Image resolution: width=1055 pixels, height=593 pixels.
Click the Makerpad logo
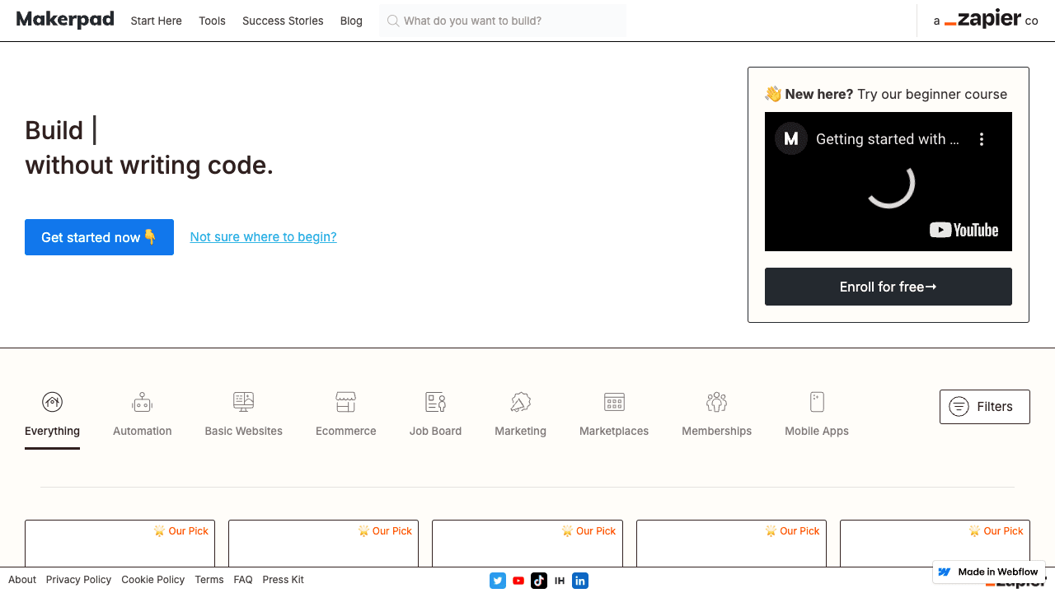click(x=65, y=20)
